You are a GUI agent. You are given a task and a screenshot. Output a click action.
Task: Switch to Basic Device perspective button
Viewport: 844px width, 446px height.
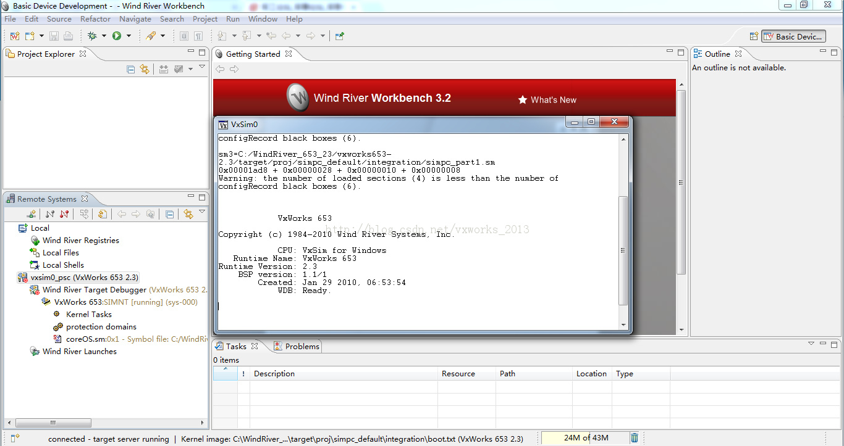point(793,36)
